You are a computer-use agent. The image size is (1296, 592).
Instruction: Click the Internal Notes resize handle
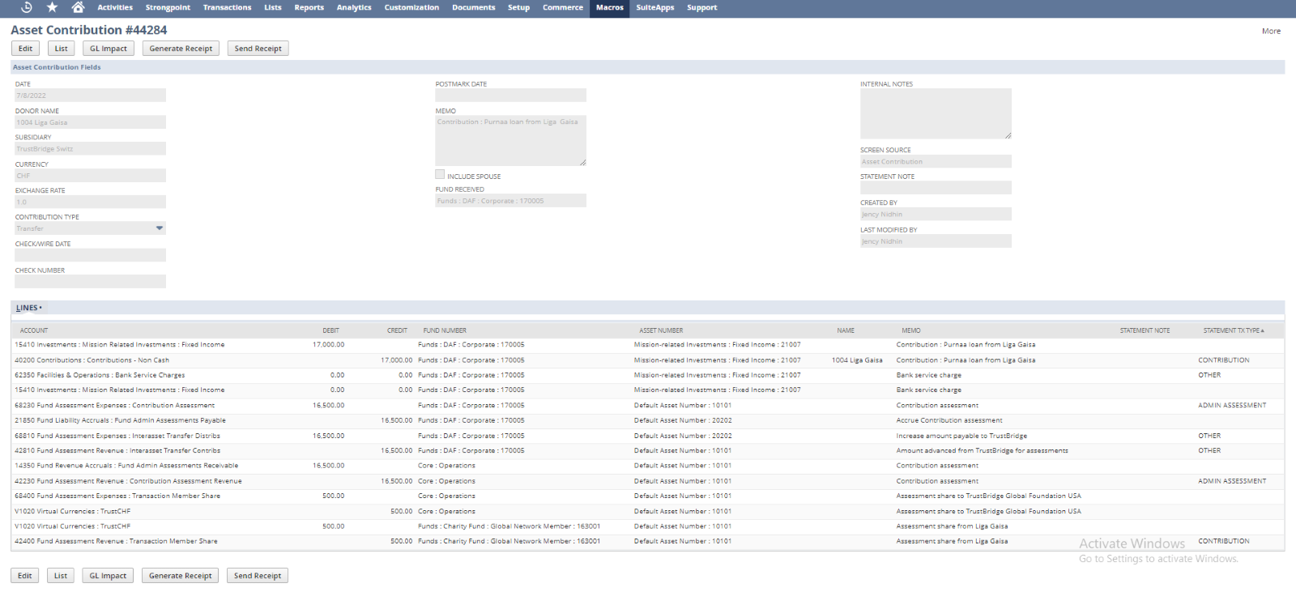pyautogui.click(x=1008, y=135)
